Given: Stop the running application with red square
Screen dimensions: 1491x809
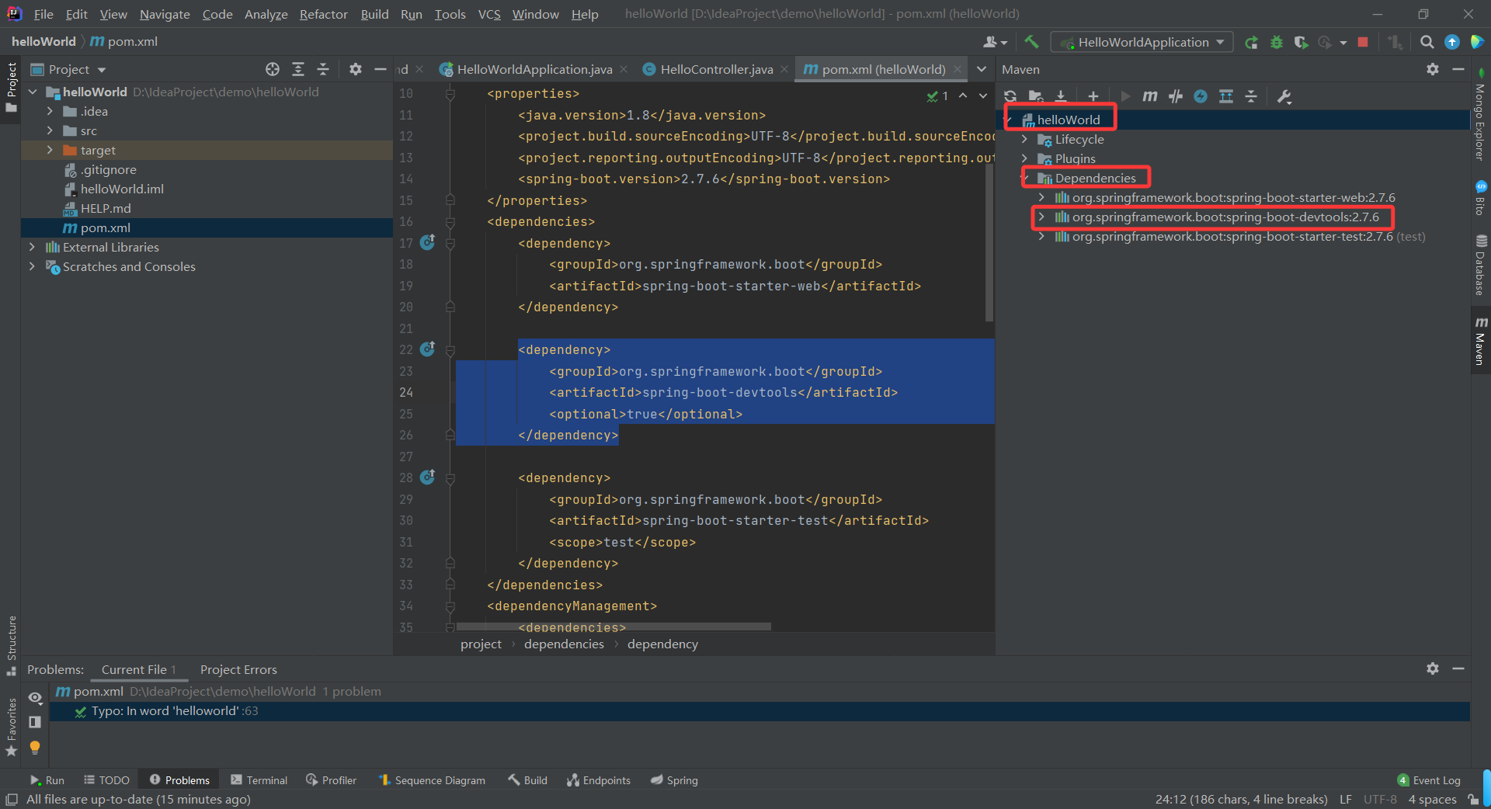Looking at the screenshot, I should pyautogui.click(x=1363, y=42).
